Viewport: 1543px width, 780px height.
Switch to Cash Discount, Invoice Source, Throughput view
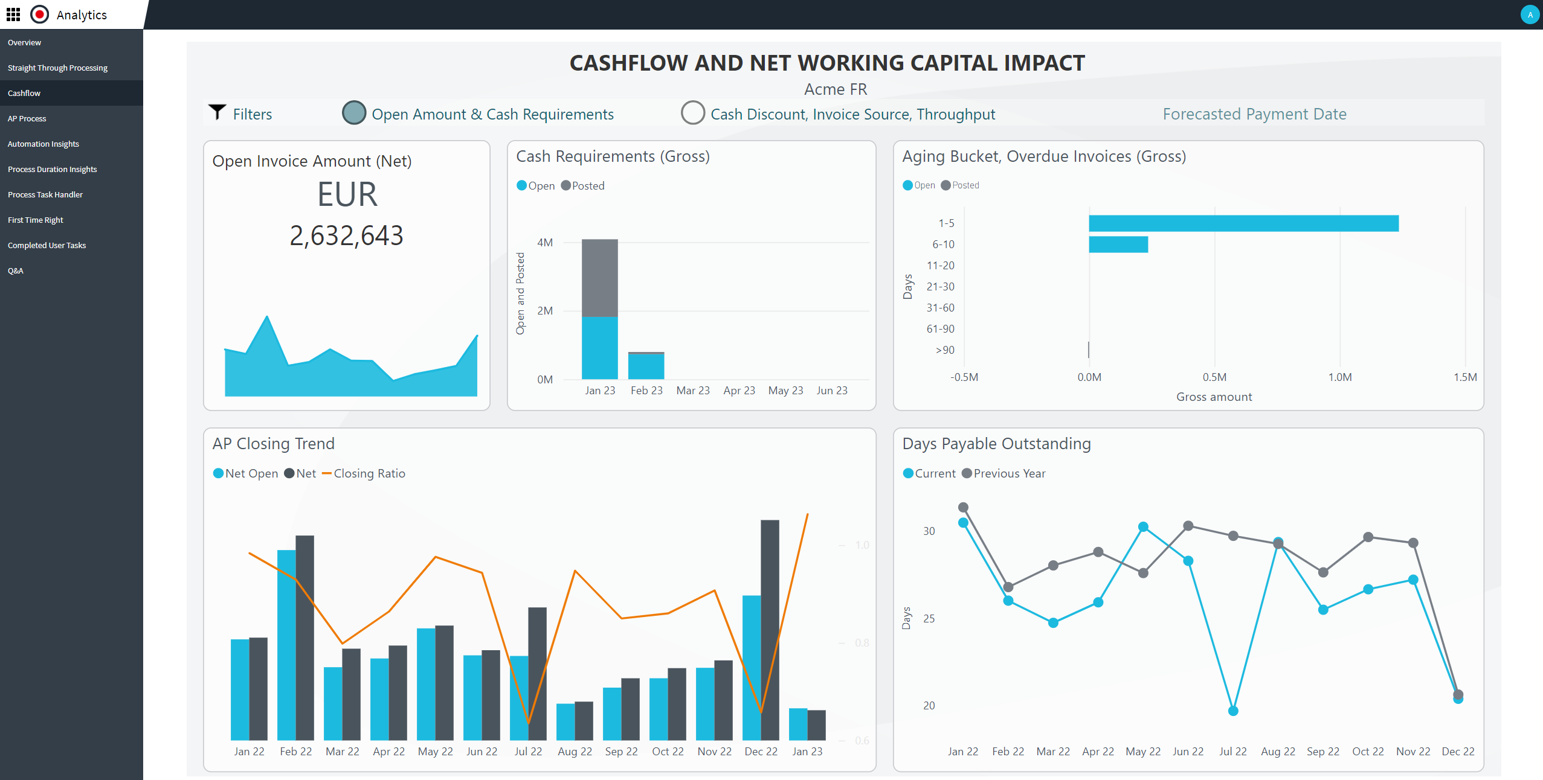click(x=694, y=113)
